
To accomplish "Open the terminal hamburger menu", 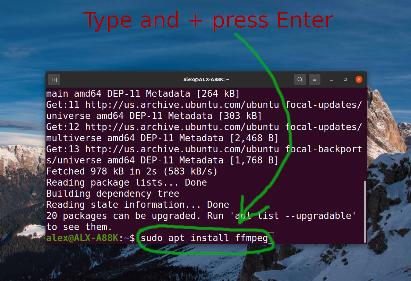I will [315, 79].
